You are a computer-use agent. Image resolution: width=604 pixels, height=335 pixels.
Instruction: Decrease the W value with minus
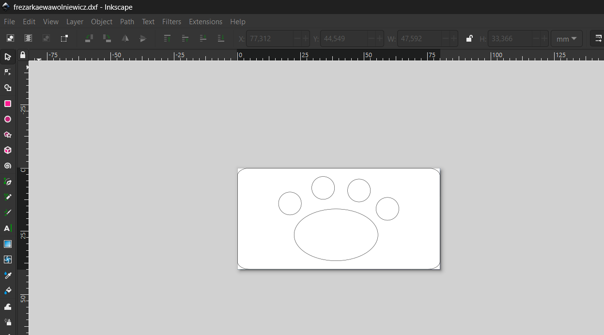click(445, 39)
